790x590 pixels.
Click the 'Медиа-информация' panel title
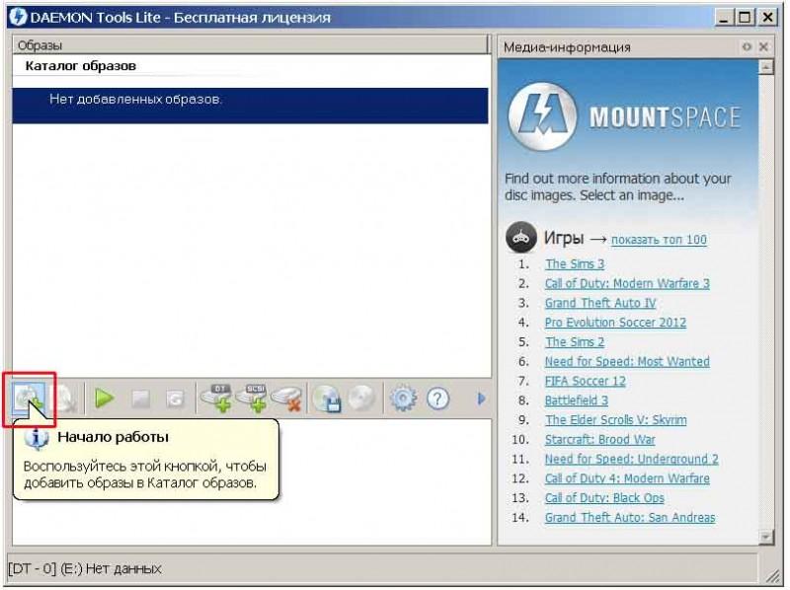pos(567,47)
